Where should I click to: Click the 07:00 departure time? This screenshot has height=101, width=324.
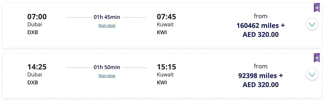tap(37, 17)
